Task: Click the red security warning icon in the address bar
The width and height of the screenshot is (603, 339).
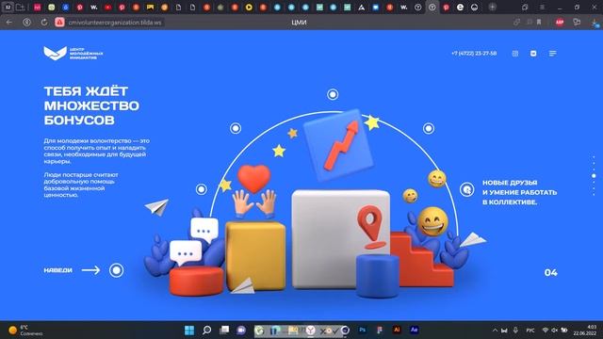Action: pyautogui.click(x=59, y=23)
